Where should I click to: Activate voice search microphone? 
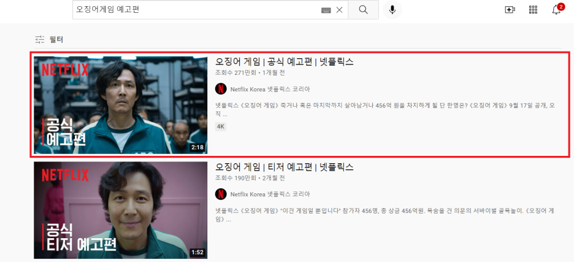coord(392,10)
